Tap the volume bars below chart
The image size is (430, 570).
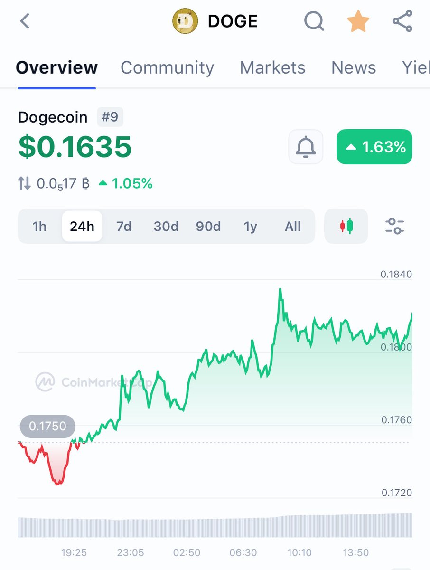point(215,525)
